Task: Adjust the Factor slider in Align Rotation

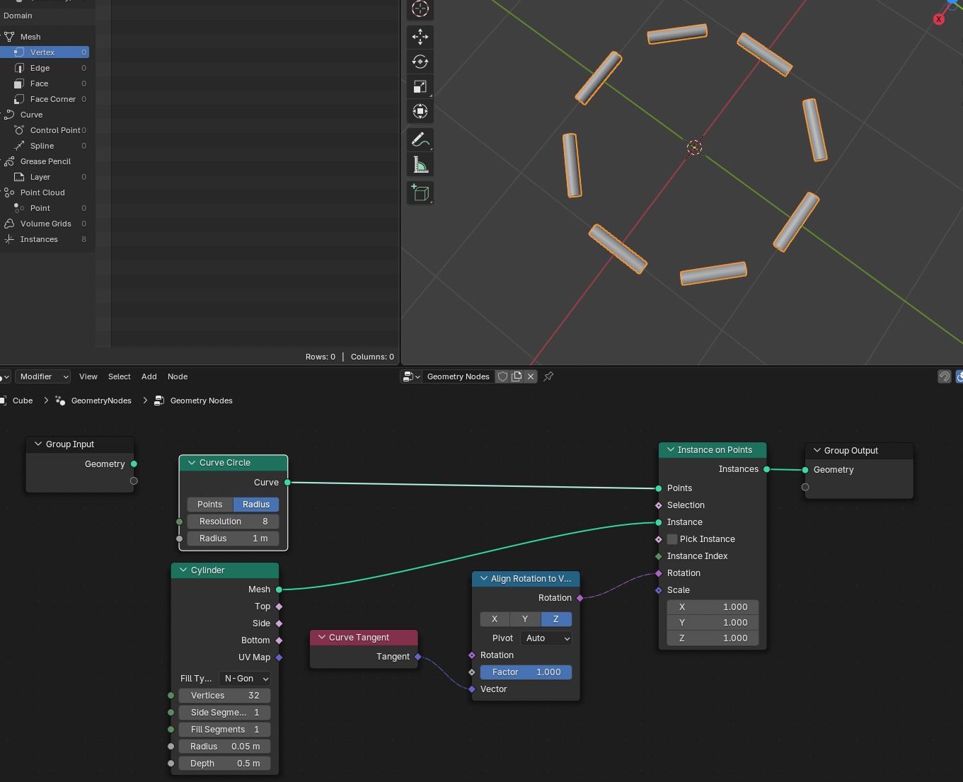Action: click(526, 672)
